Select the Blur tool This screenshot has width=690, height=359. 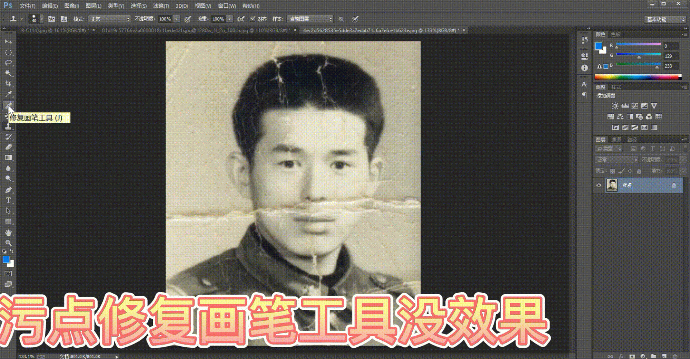pos(8,168)
